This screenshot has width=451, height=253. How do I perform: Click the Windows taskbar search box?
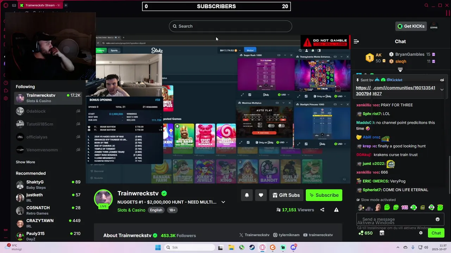pos(189,247)
